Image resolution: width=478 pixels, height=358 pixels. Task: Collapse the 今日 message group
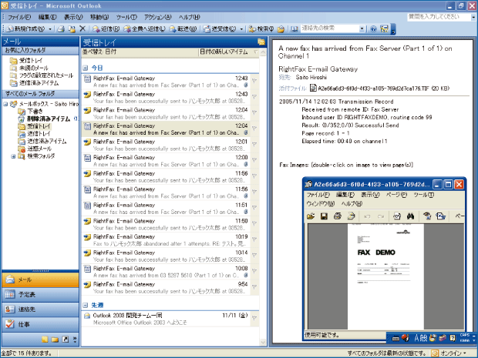pos(86,68)
